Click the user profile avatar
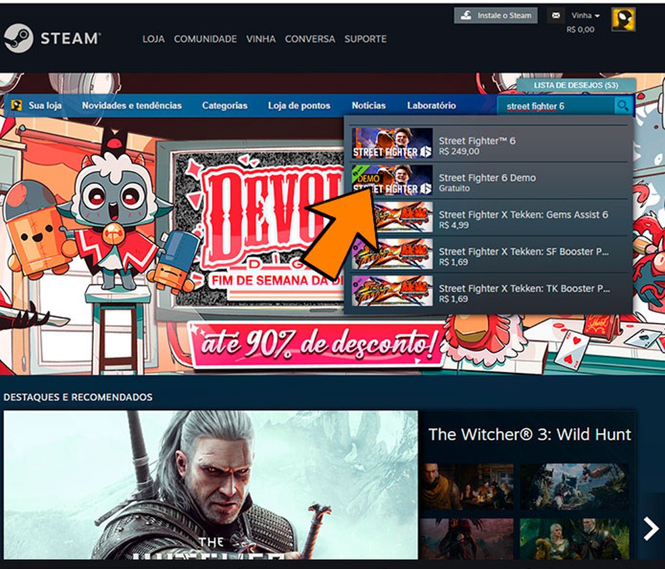This screenshot has width=665, height=569. (623, 20)
